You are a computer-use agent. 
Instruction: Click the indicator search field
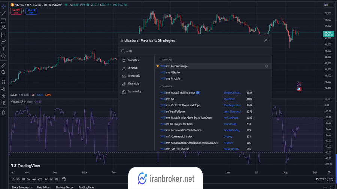(x=195, y=51)
